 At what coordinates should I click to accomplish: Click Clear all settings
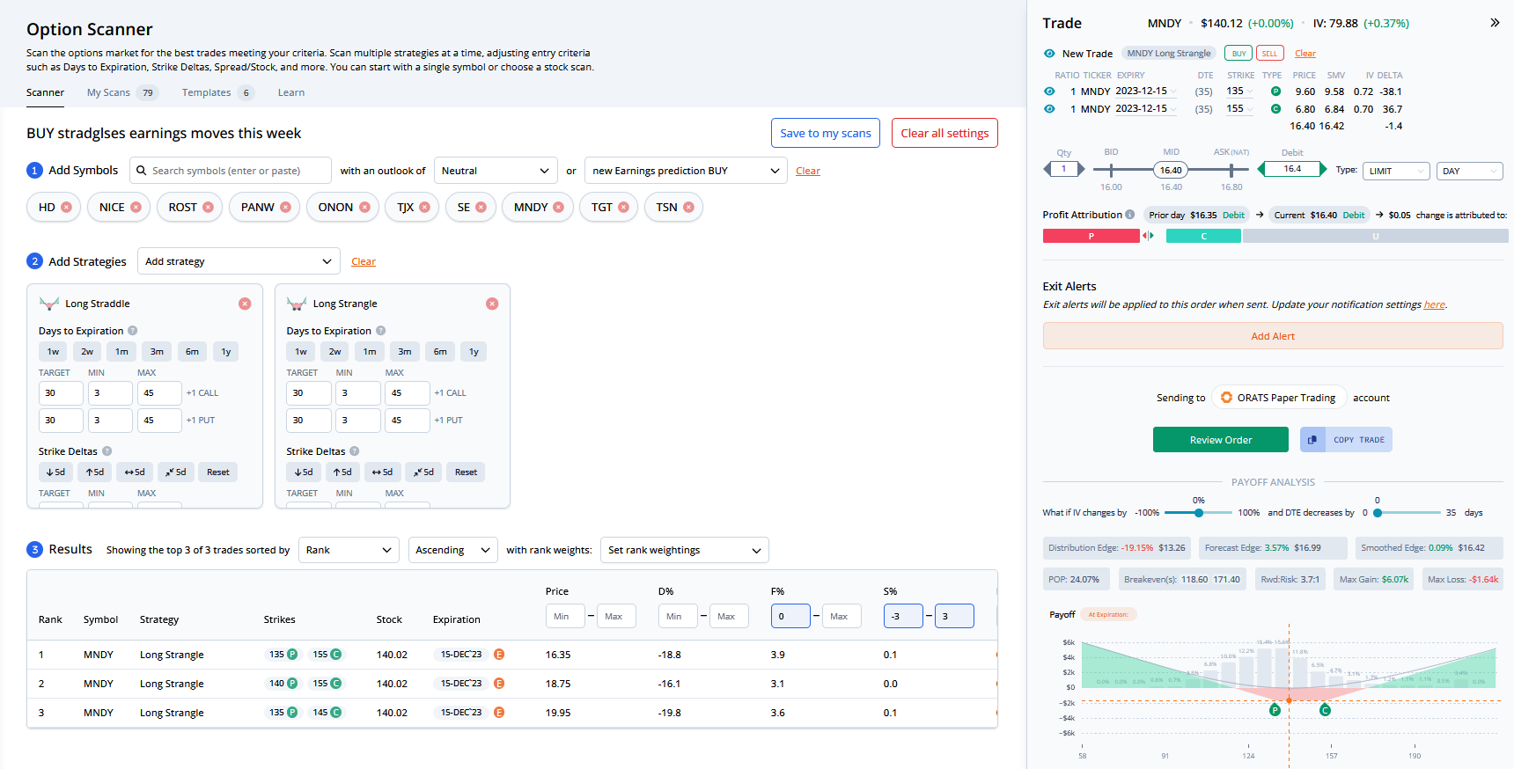(x=944, y=133)
